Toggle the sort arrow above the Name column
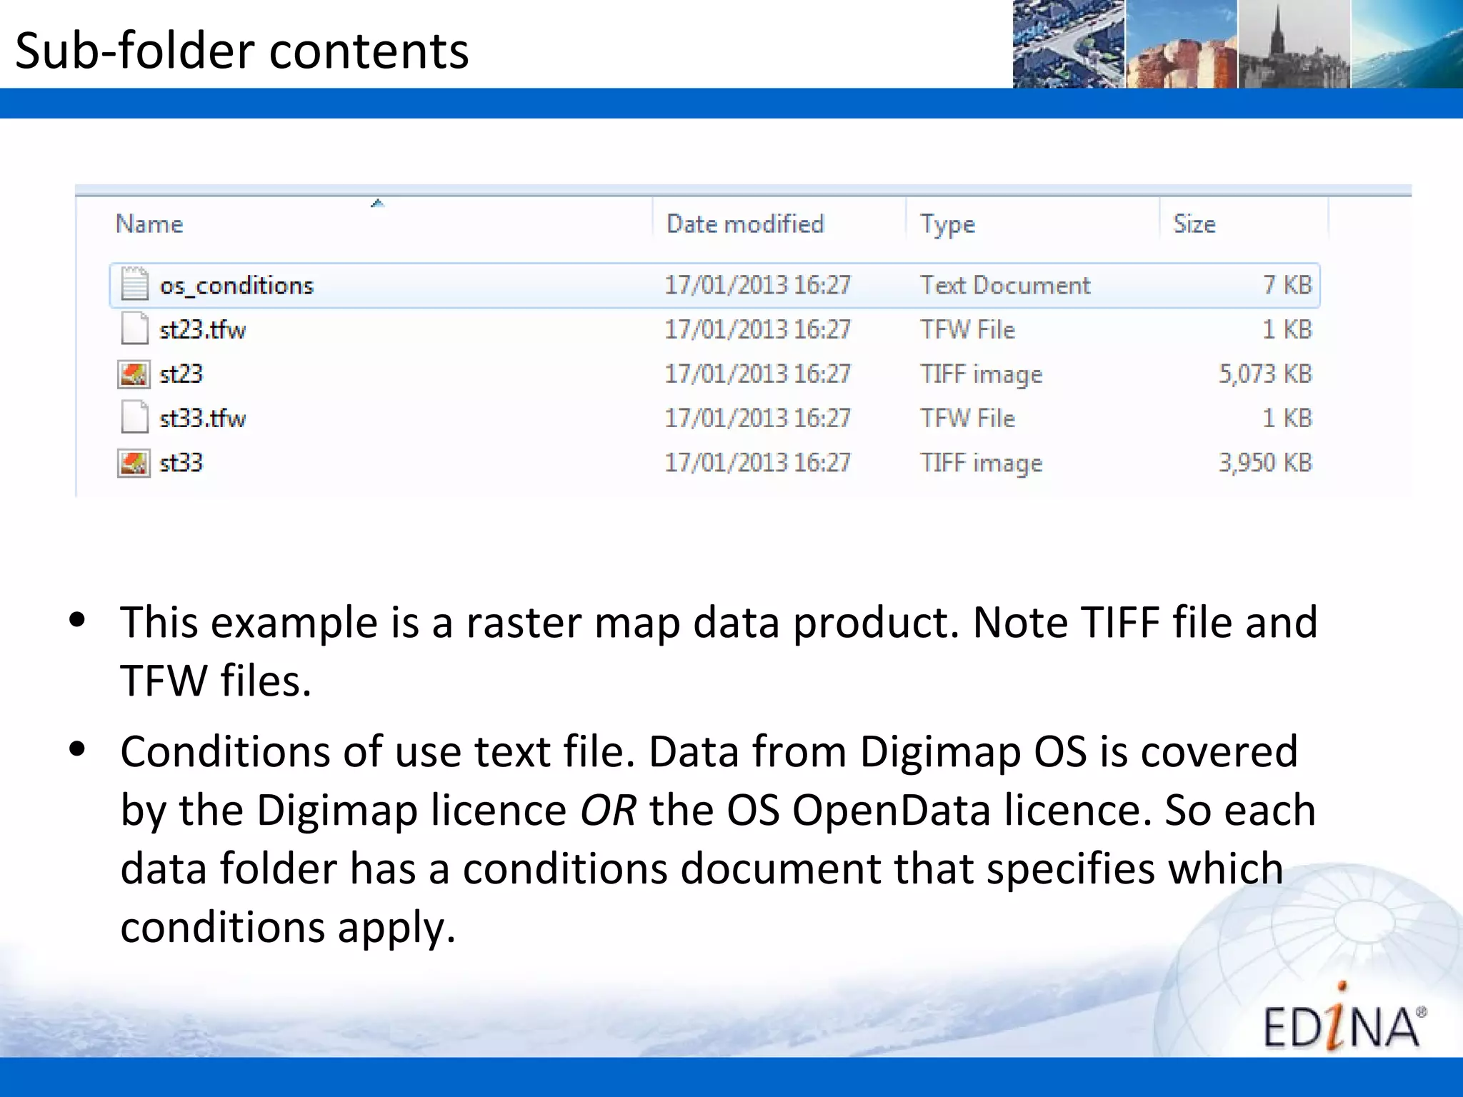Screen dimensions: 1463x1097 [x=377, y=204]
